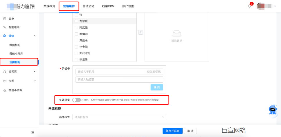Click the 表单 sidebar icon

5,19
